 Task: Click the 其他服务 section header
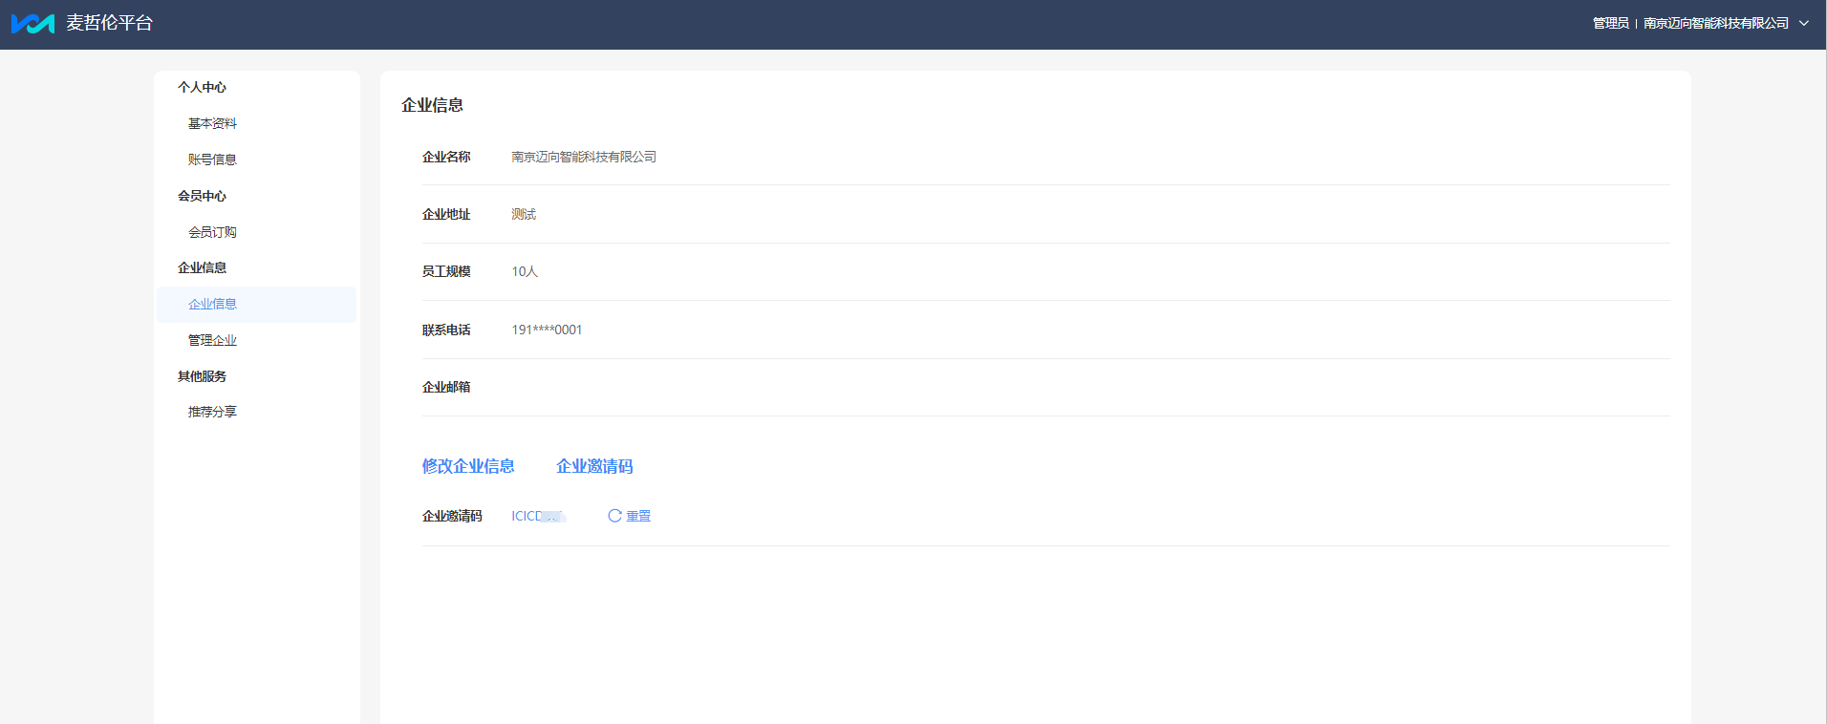click(202, 376)
